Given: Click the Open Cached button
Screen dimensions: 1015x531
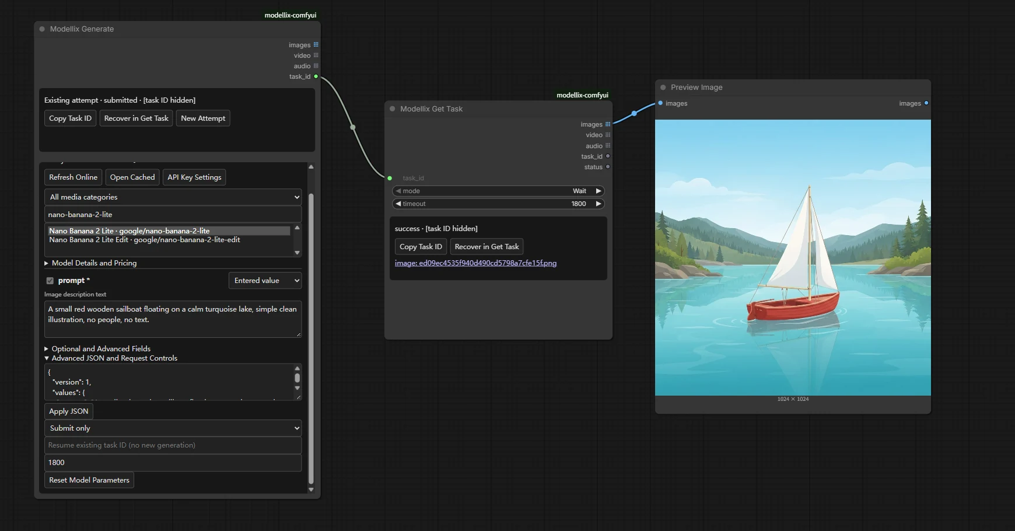Looking at the screenshot, I should [x=132, y=177].
